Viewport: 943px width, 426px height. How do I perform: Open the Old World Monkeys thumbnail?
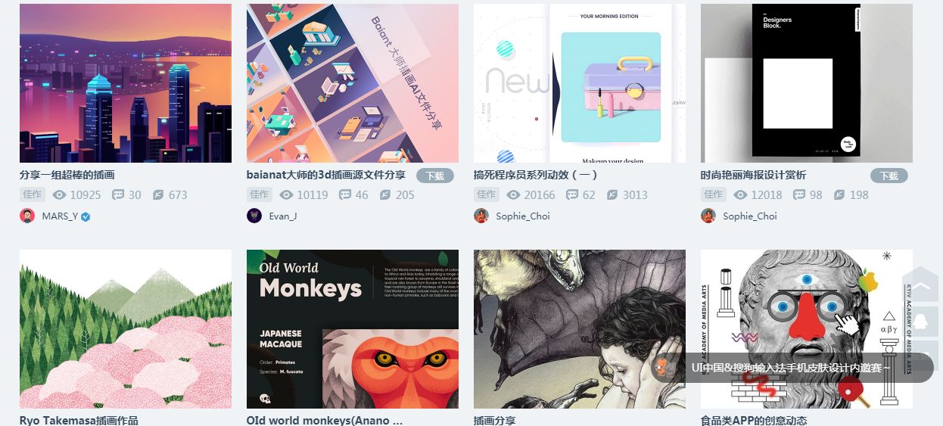pyautogui.click(x=353, y=329)
